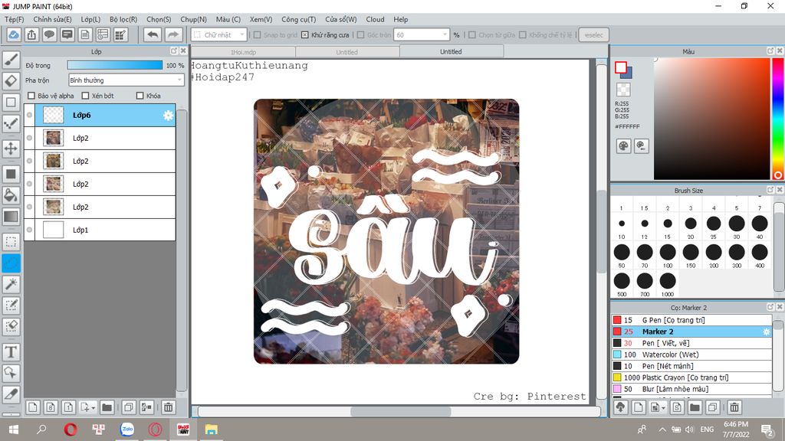Expand add brush dropdown in brush panel
The width and height of the screenshot is (785, 441).
tap(663, 408)
